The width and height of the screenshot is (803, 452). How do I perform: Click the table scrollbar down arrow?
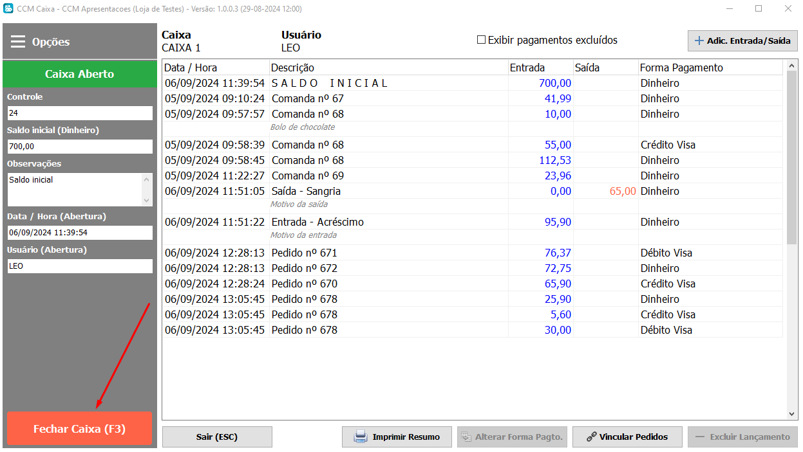pos(792,415)
